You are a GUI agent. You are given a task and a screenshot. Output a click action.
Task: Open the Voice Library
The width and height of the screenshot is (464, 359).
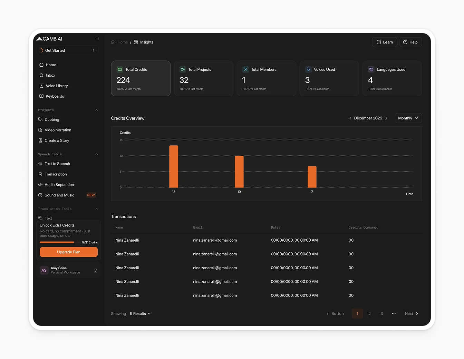[57, 86]
